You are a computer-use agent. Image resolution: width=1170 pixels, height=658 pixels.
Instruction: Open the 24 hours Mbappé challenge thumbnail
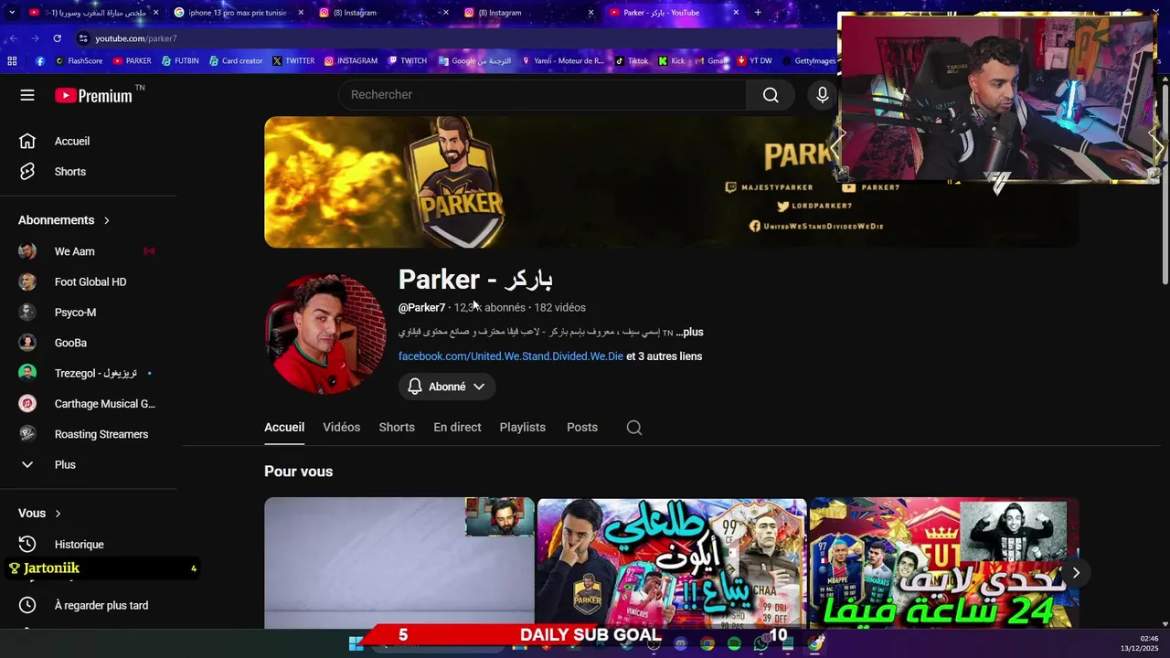944,562
